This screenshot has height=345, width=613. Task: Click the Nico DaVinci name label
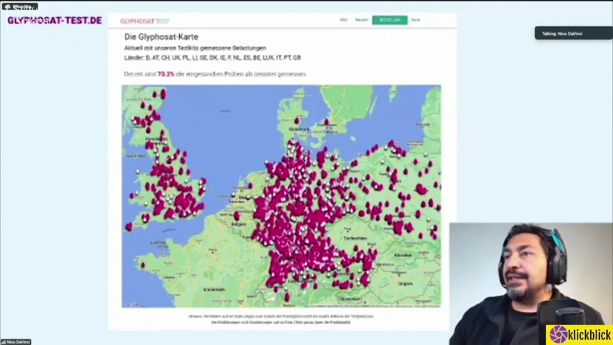coord(16,342)
